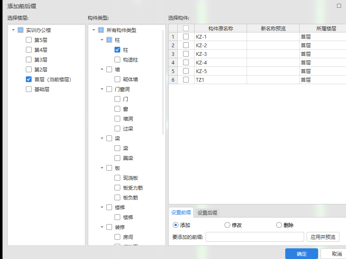Check the 第5层 floor checkbox
This screenshot has height=259, width=346.
click(29, 40)
